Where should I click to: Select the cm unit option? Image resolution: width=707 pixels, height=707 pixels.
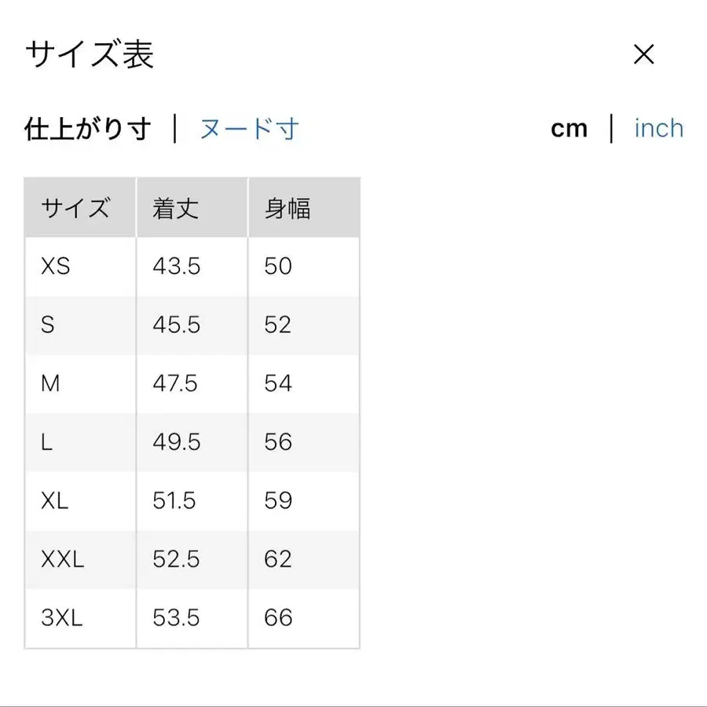click(x=569, y=128)
